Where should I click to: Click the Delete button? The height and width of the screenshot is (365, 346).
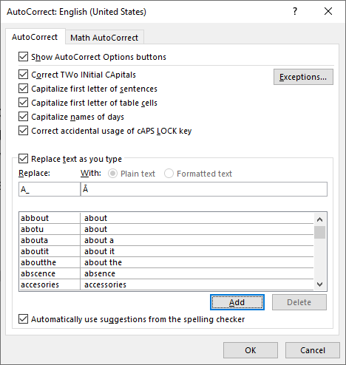(x=299, y=302)
